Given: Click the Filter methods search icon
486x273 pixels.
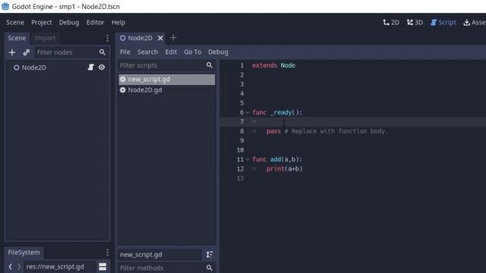Looking at the screenshot, I should point(210,268).
